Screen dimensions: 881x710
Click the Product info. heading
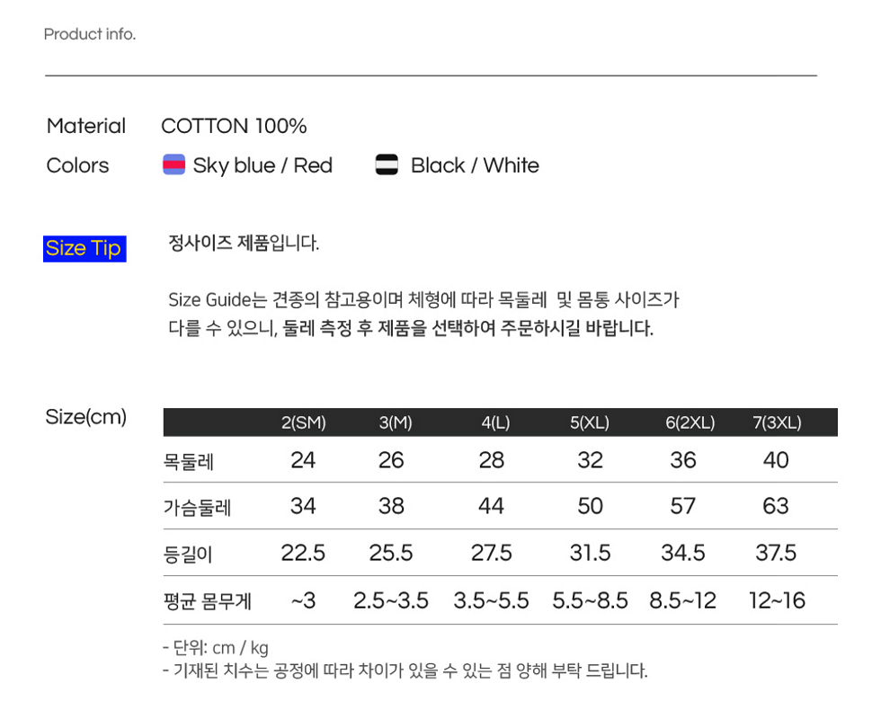click(x=90, y=34)
